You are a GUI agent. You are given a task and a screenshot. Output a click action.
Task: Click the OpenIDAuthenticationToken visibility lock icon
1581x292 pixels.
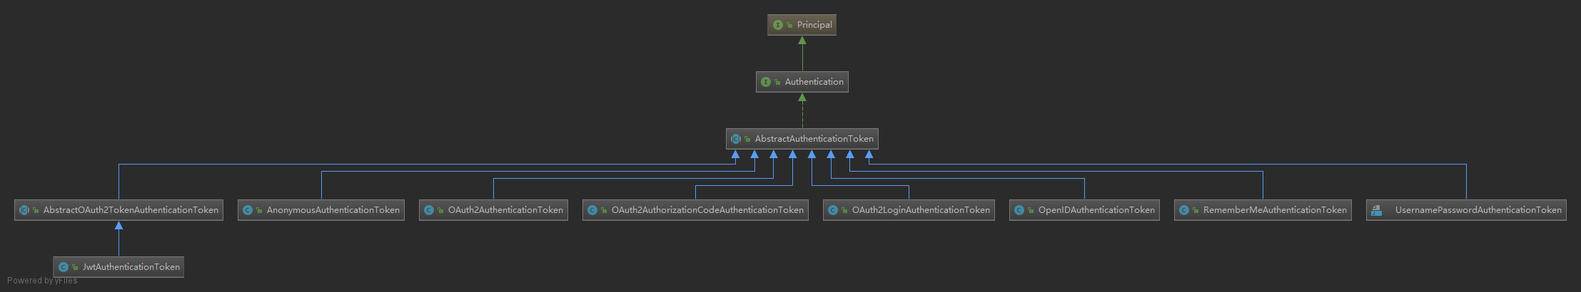click(x=1031, y=210)
